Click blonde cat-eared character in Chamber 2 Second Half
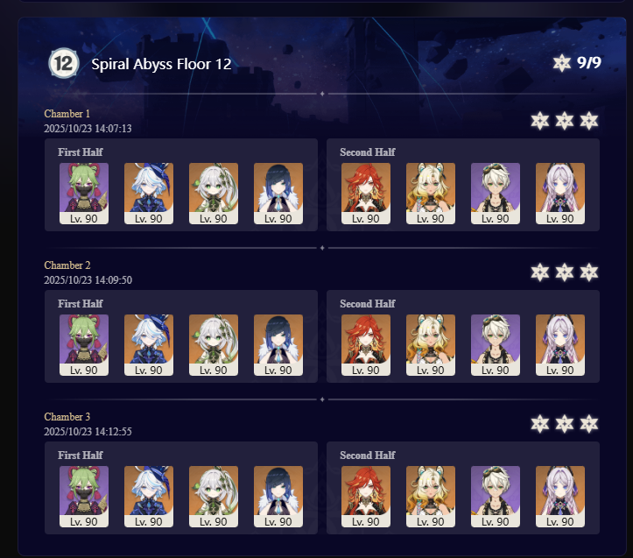This screenshot has width=633, height=558. (431, 344)
